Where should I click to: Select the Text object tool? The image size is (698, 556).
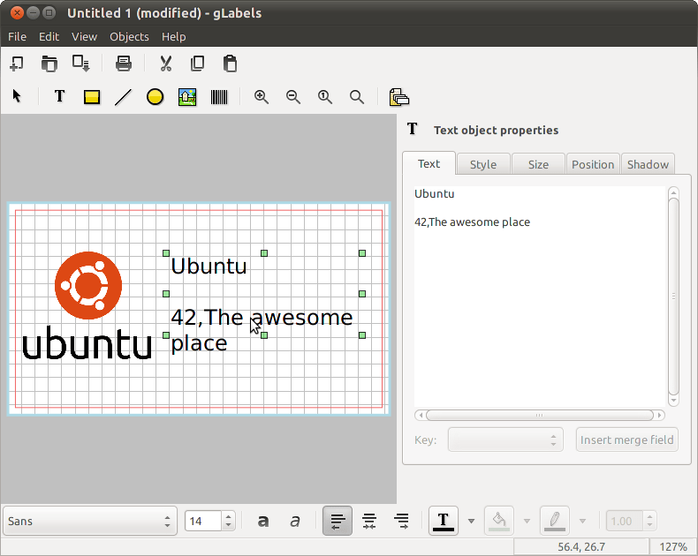[x=60, y=96]
